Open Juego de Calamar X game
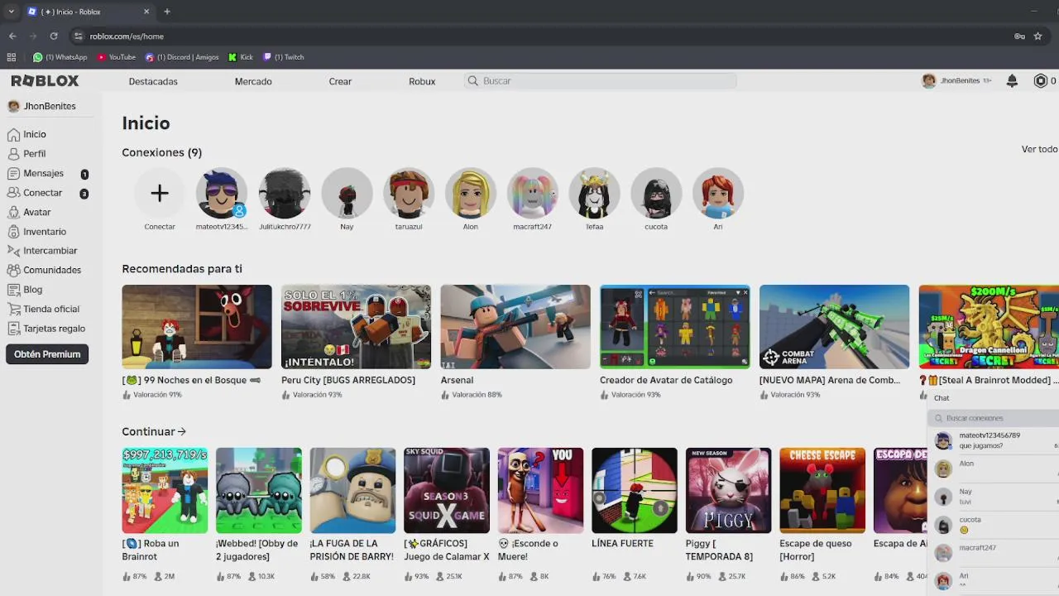Image resolution: width=1059 pixels, height=596 pixels. click(447, 491)
